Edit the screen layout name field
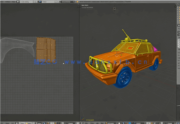This screenshot has height=124, width=180. [x=27, y=2]
